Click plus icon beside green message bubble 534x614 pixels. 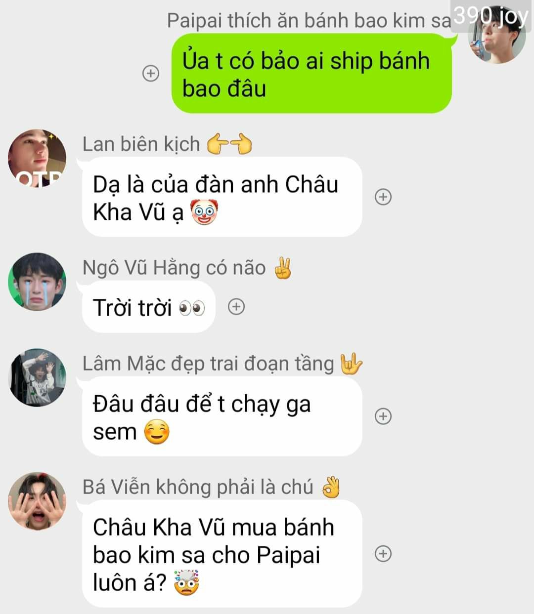(x=151, y=74)
